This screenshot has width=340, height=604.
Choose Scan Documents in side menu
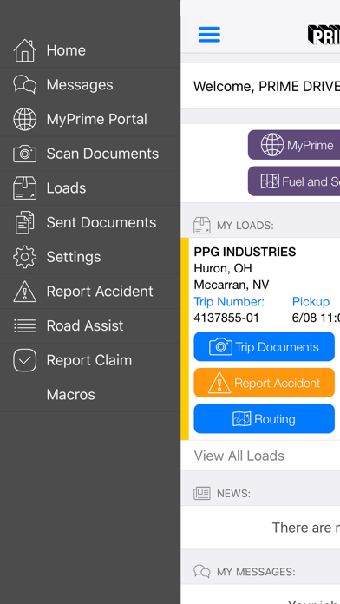coord(90,154)
